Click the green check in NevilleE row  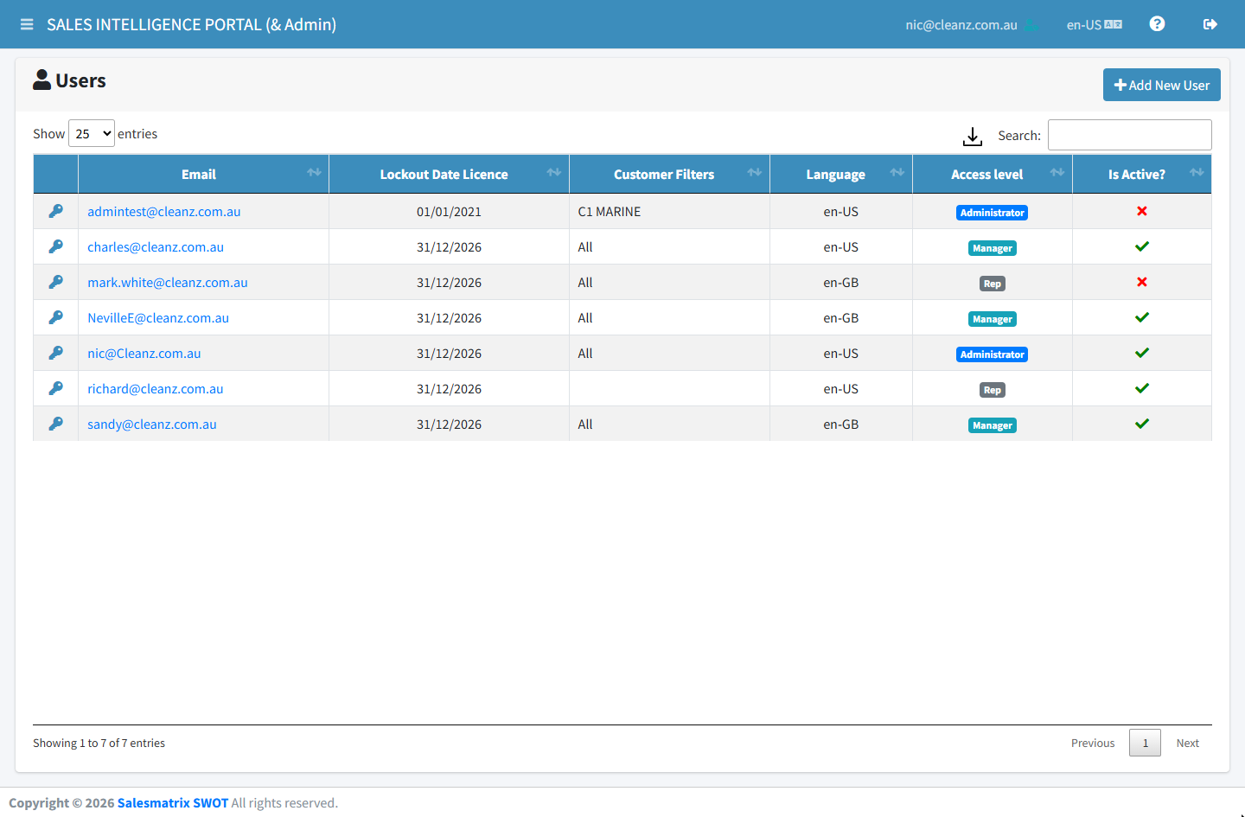pos(1142,317)
